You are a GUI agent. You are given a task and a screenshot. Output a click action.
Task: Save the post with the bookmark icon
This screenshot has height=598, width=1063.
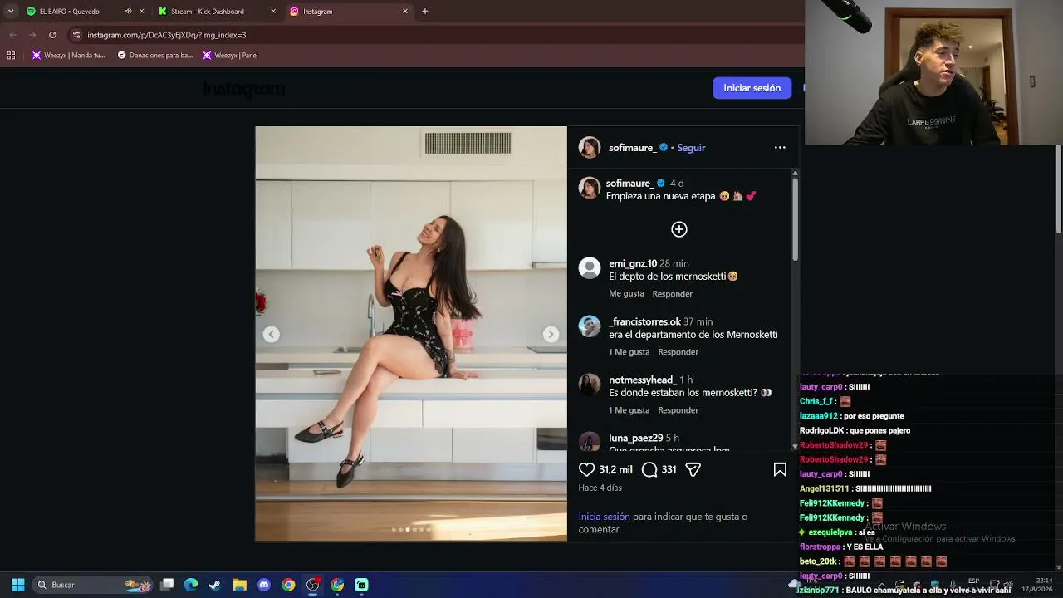click(x=780, y=470)
